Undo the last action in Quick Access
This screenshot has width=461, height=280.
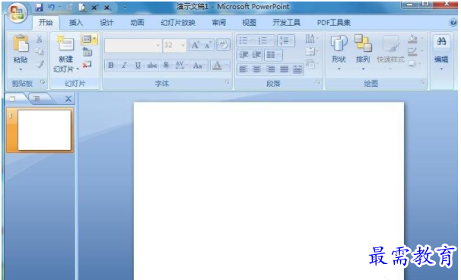coord(51,8)
